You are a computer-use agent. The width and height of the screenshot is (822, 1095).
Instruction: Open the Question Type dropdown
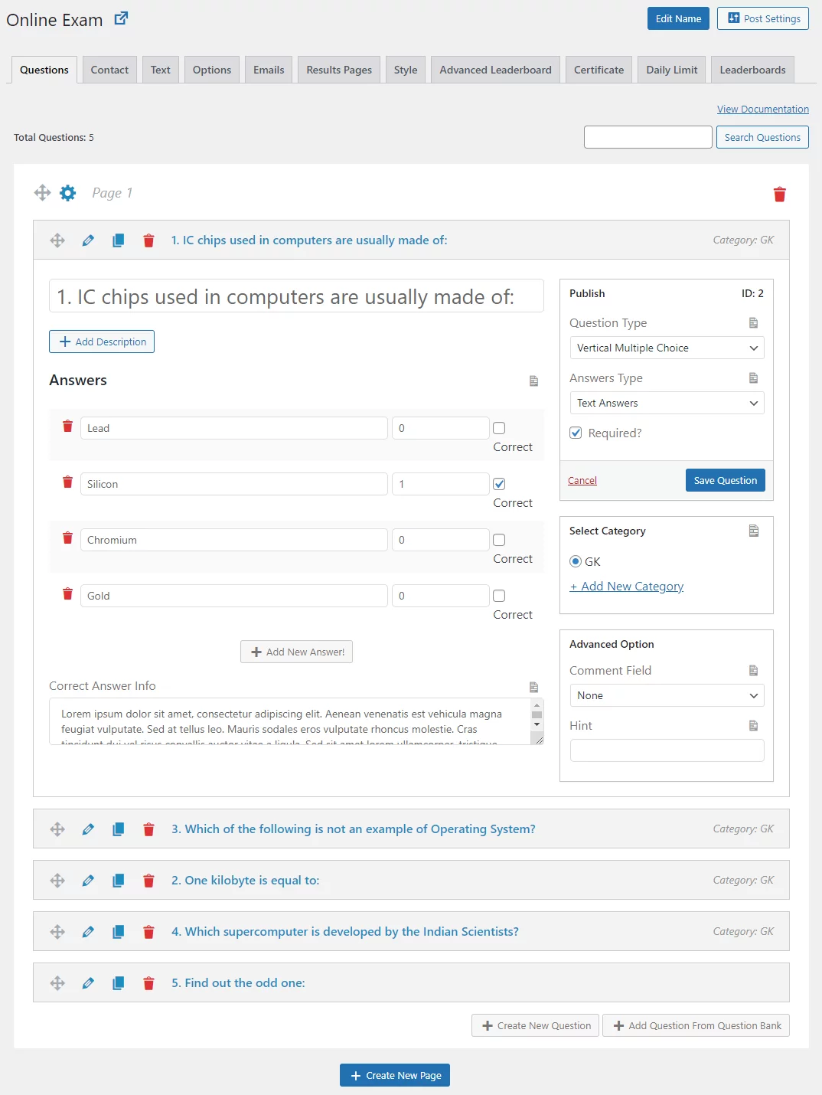(666, 348)
